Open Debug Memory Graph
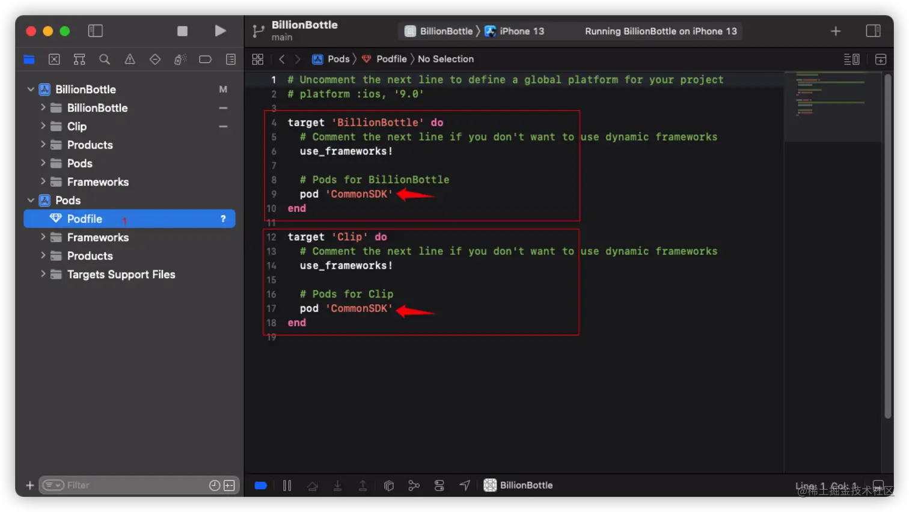Screen dimensions: 909x512 click(x=414, y=486)
